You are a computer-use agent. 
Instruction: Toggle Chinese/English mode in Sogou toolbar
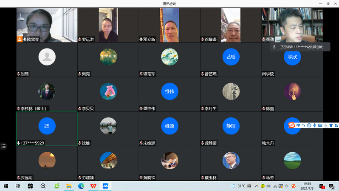point(298,125)
